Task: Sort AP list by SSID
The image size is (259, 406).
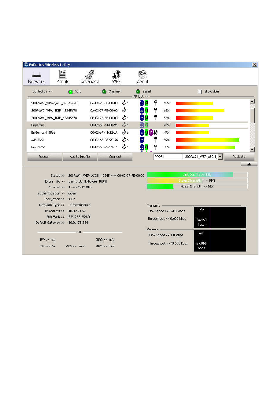Action: coord(71,92)
